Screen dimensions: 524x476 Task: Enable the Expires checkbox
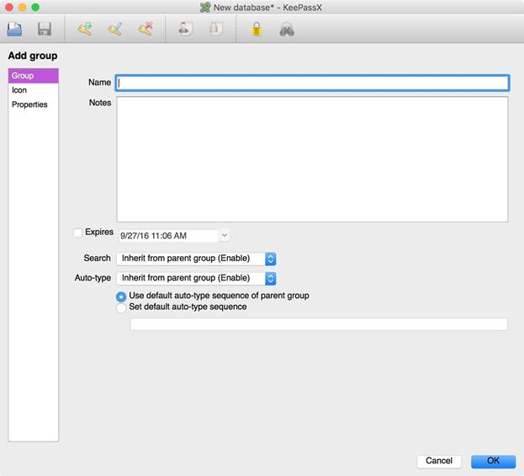tap(78, 233)
